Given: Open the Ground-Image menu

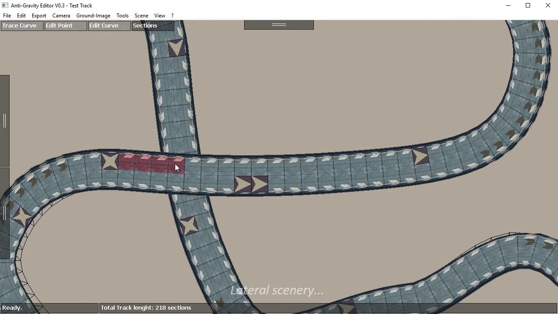Looking at the screenshot, I should pyautogui.click(x=93, y=16).
